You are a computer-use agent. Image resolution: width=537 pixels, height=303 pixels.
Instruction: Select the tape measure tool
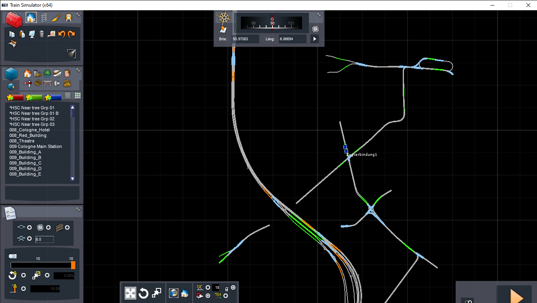click(51, 34)
